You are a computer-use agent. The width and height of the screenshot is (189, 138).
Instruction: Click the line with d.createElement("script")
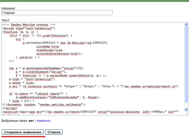(x=41, y=72)
